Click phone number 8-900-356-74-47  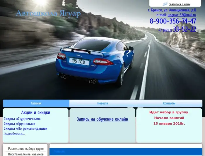(x=173, y=21)
